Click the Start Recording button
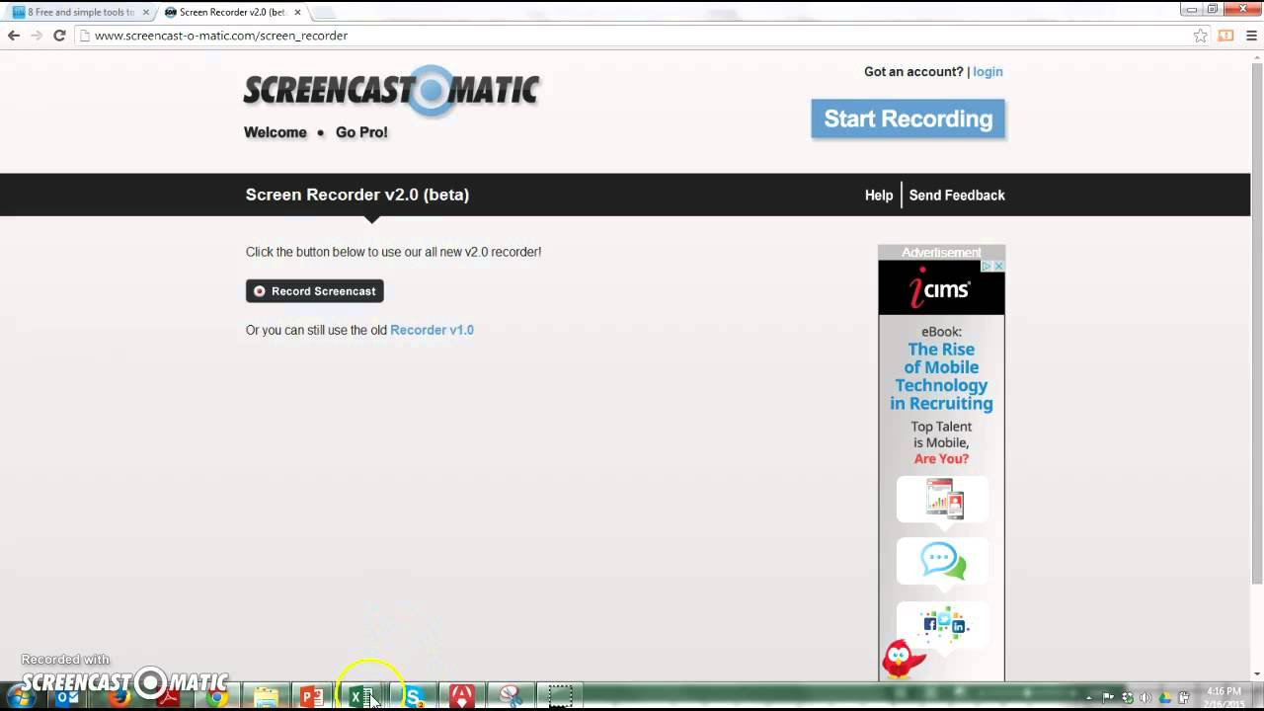 (x=908, y=118)
